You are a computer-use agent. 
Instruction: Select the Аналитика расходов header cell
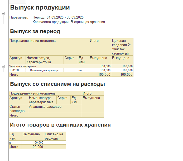point(45,107)
